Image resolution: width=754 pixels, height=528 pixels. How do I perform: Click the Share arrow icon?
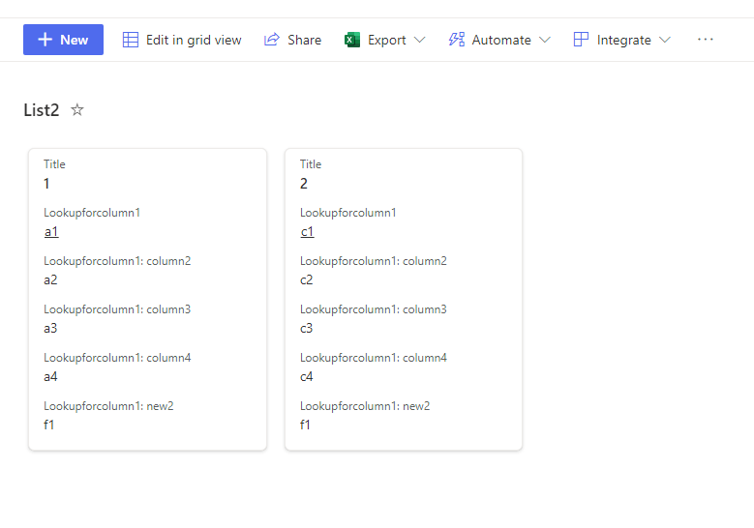272,40
